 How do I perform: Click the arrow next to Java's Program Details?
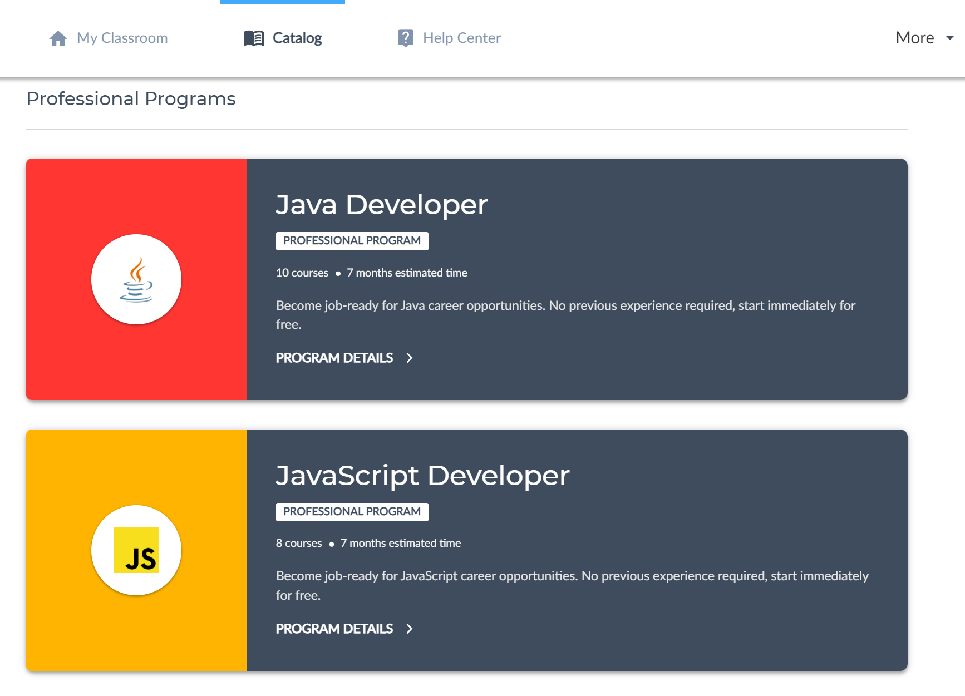pyautogui.click(x=410, y=358)
